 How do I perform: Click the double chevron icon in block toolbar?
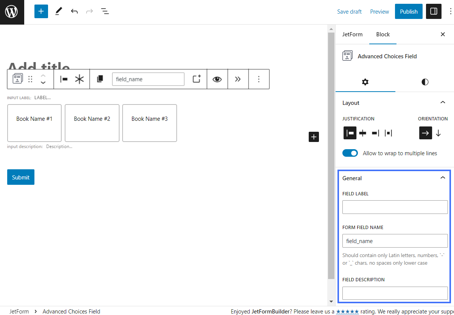tap(238, 79)
